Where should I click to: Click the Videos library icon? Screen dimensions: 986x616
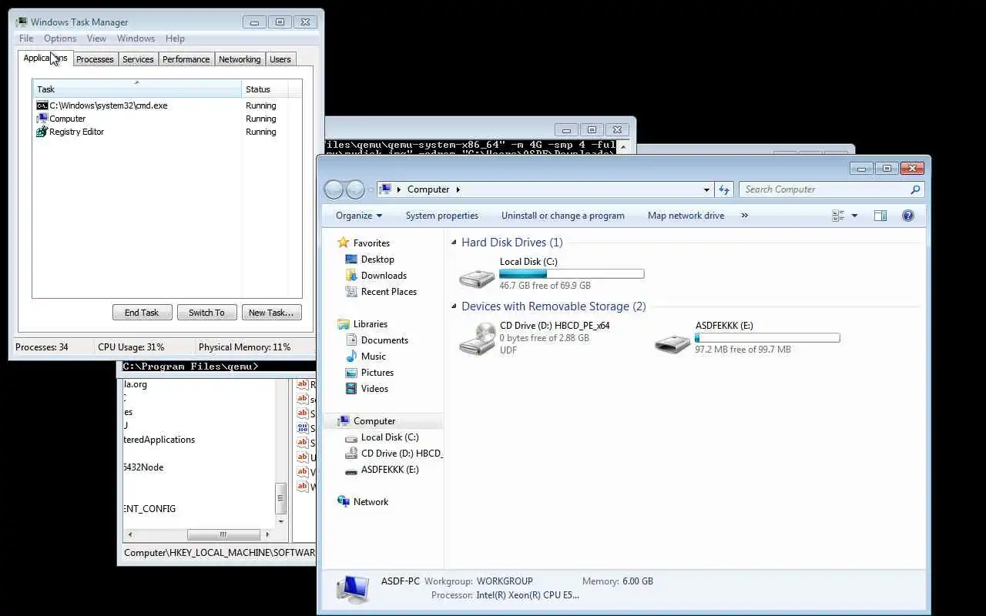tap(351, 389)
